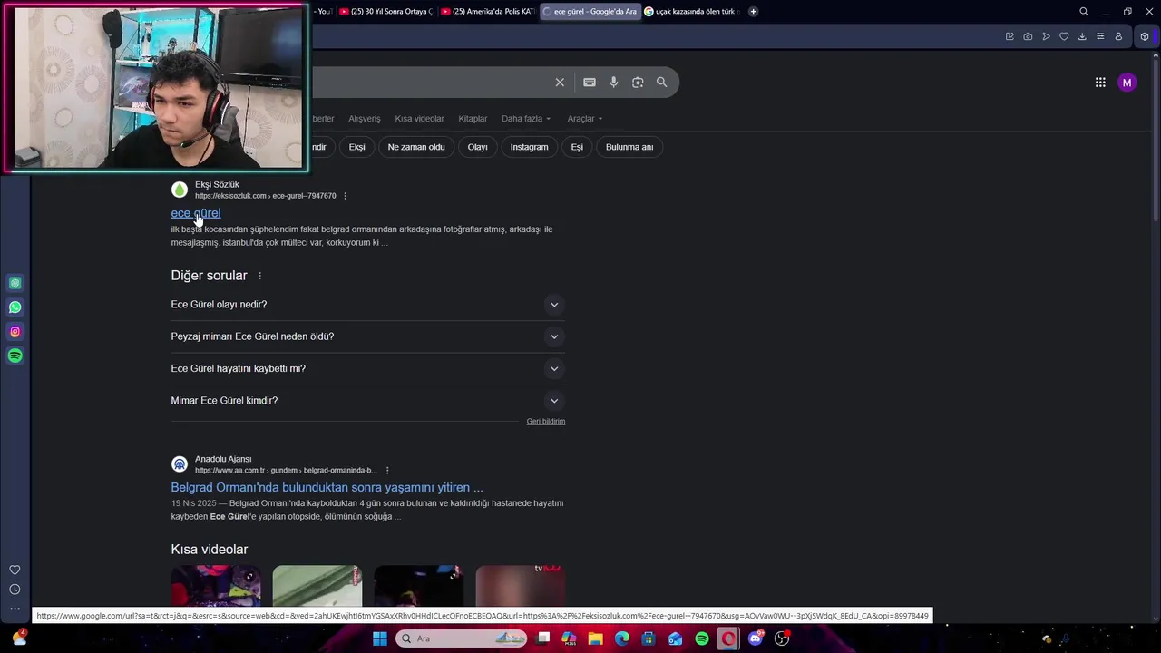Screen dimensions: 1161x653
Task: Switch to Kısa videolar search tab
Action: click(419, 119)
